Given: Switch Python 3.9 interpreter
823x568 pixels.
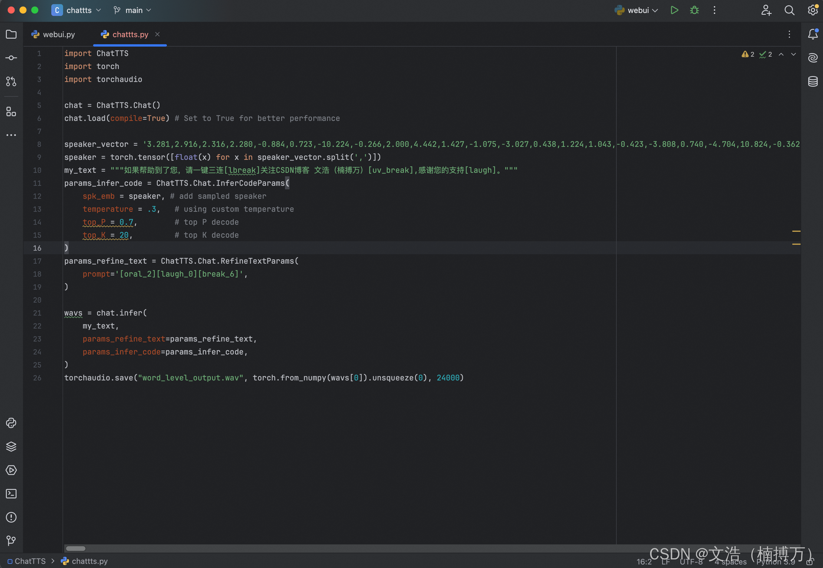Looking at the screenshot, I should click(776, 562).
